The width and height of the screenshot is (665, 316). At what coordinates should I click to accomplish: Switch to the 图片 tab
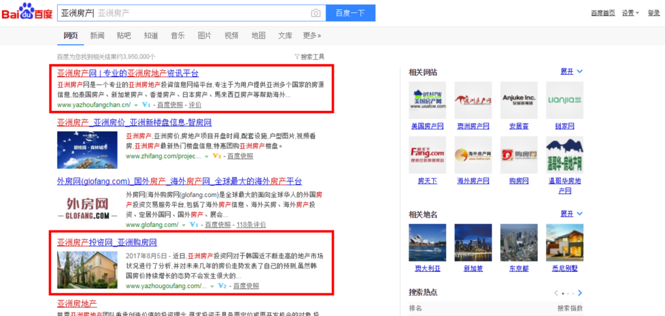pos(205,36)
